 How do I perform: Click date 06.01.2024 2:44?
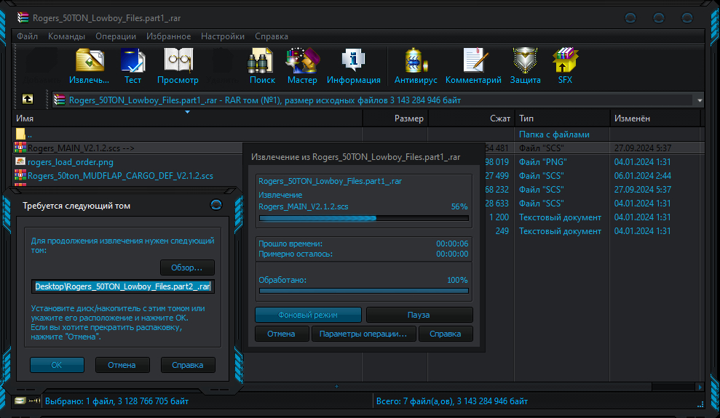pos(642,175)
